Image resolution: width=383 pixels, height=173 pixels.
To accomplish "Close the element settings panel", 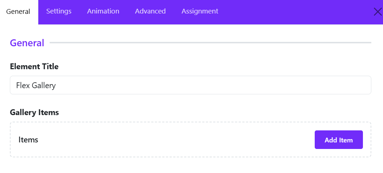I will pos(378,12).
